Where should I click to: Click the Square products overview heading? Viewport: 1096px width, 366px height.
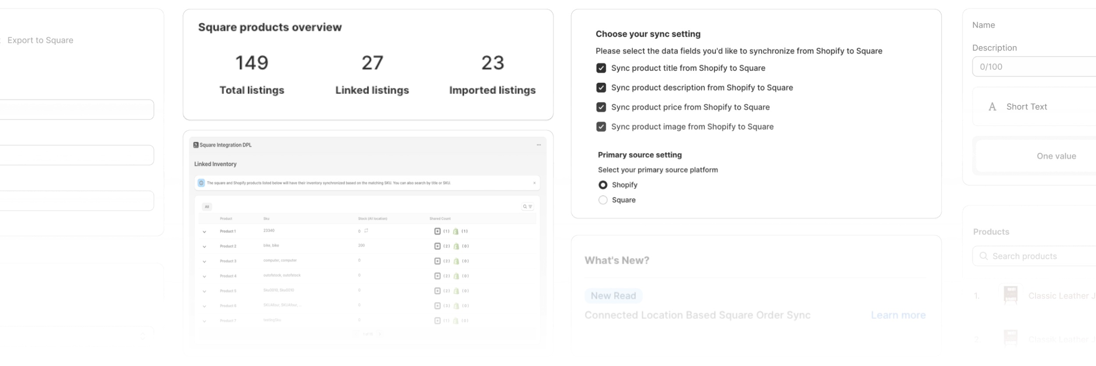tap(270, 27)
